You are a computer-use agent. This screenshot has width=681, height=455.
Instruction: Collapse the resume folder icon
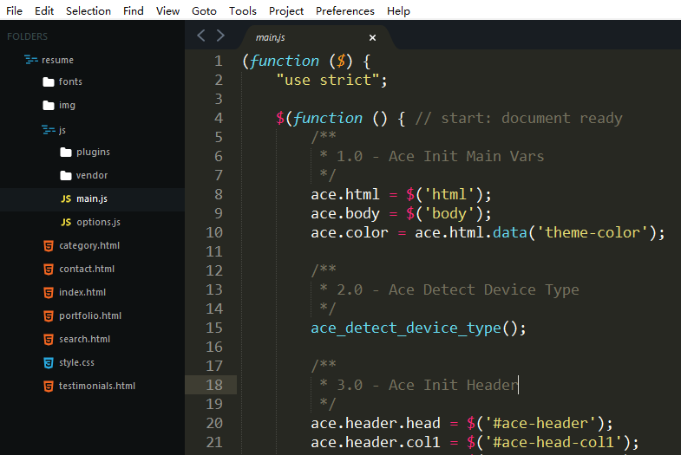(x=31, y=60)
